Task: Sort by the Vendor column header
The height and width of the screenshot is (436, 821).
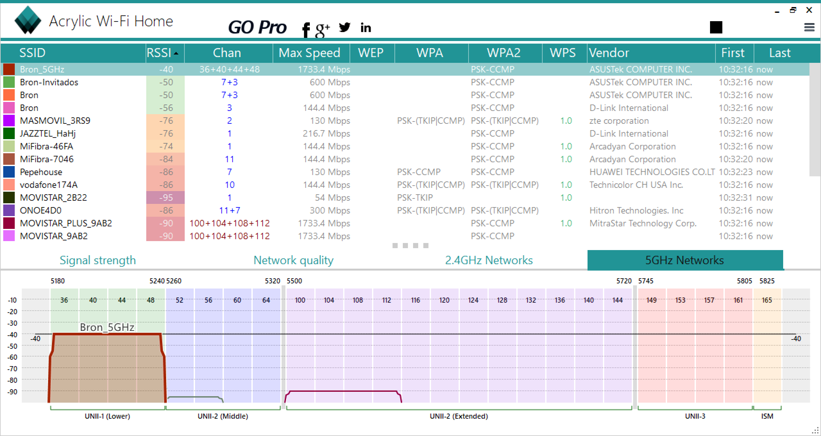Action: pyautogui.click(x=650, y=53)
